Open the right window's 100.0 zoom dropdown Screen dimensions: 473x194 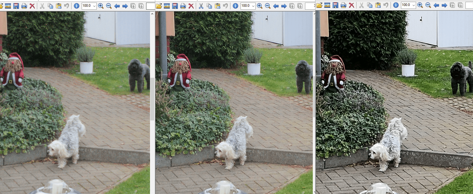tap(413, 5)
